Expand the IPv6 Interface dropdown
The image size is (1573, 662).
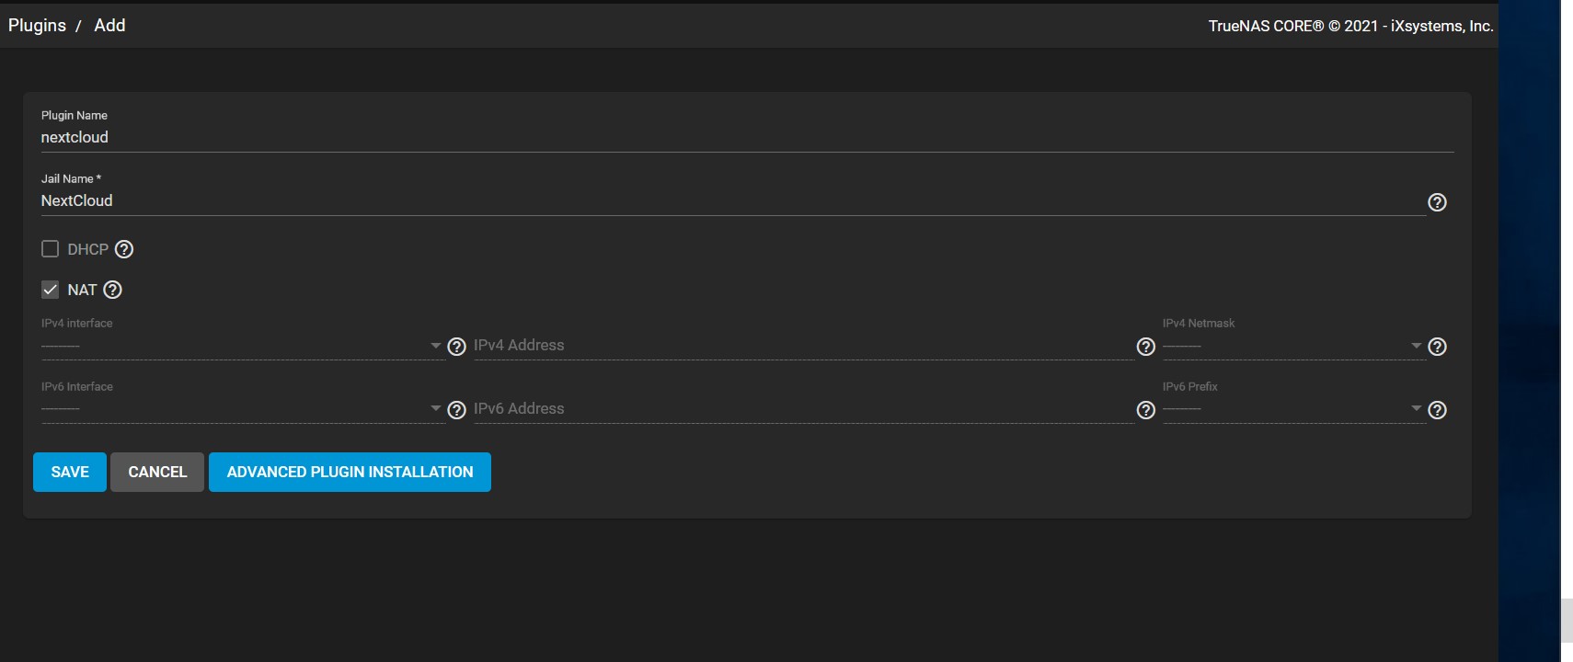point(242,409)
